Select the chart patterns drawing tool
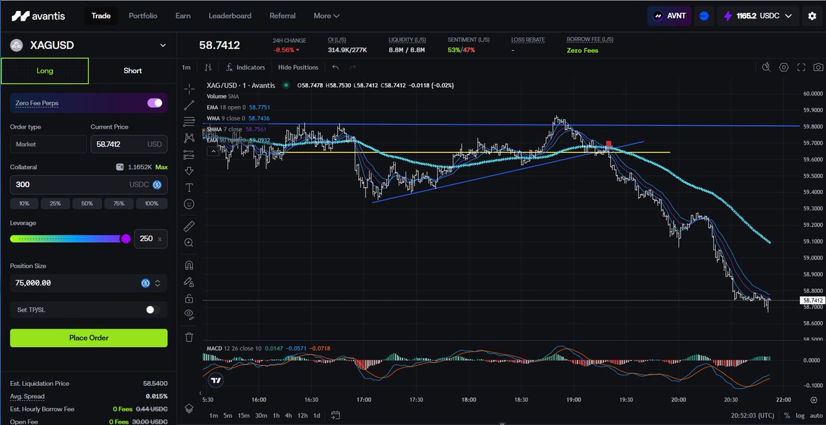 click(189, 138)
